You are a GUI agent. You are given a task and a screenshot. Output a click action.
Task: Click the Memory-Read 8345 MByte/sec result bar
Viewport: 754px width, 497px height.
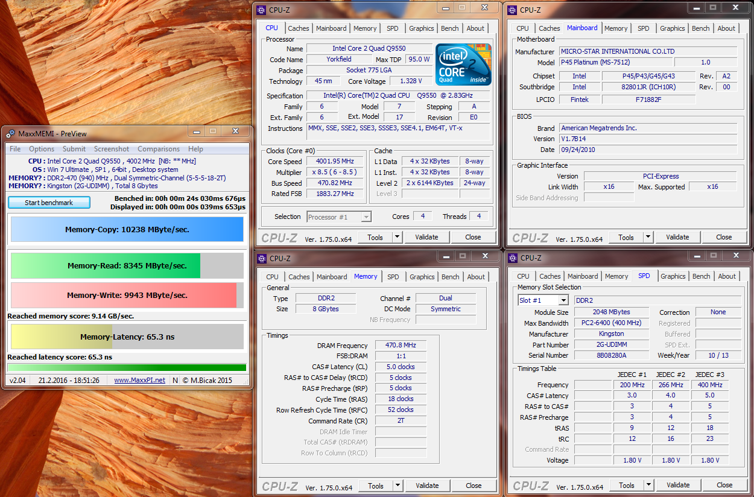tap(127, 265)
